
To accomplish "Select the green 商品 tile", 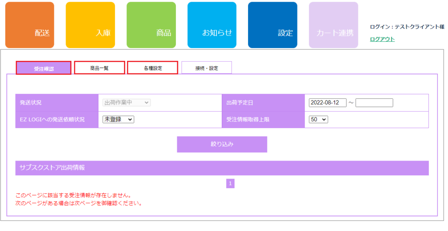I will [151, 25].
